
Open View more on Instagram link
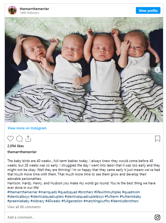27,128
